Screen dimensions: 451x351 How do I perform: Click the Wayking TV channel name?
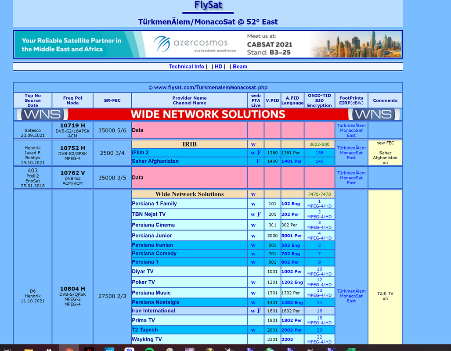click(147, 340)
